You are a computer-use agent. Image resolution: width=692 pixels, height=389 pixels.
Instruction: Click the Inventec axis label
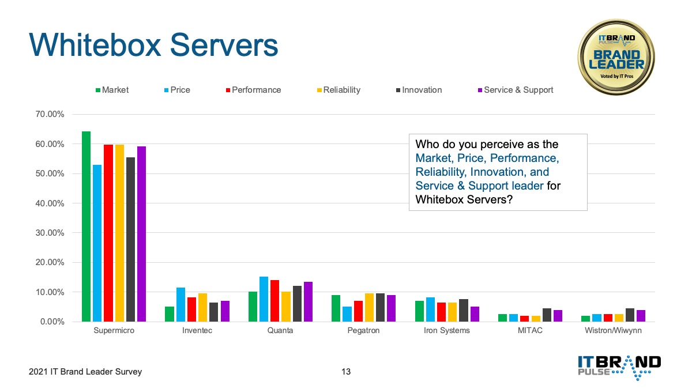tap(197, 331)
